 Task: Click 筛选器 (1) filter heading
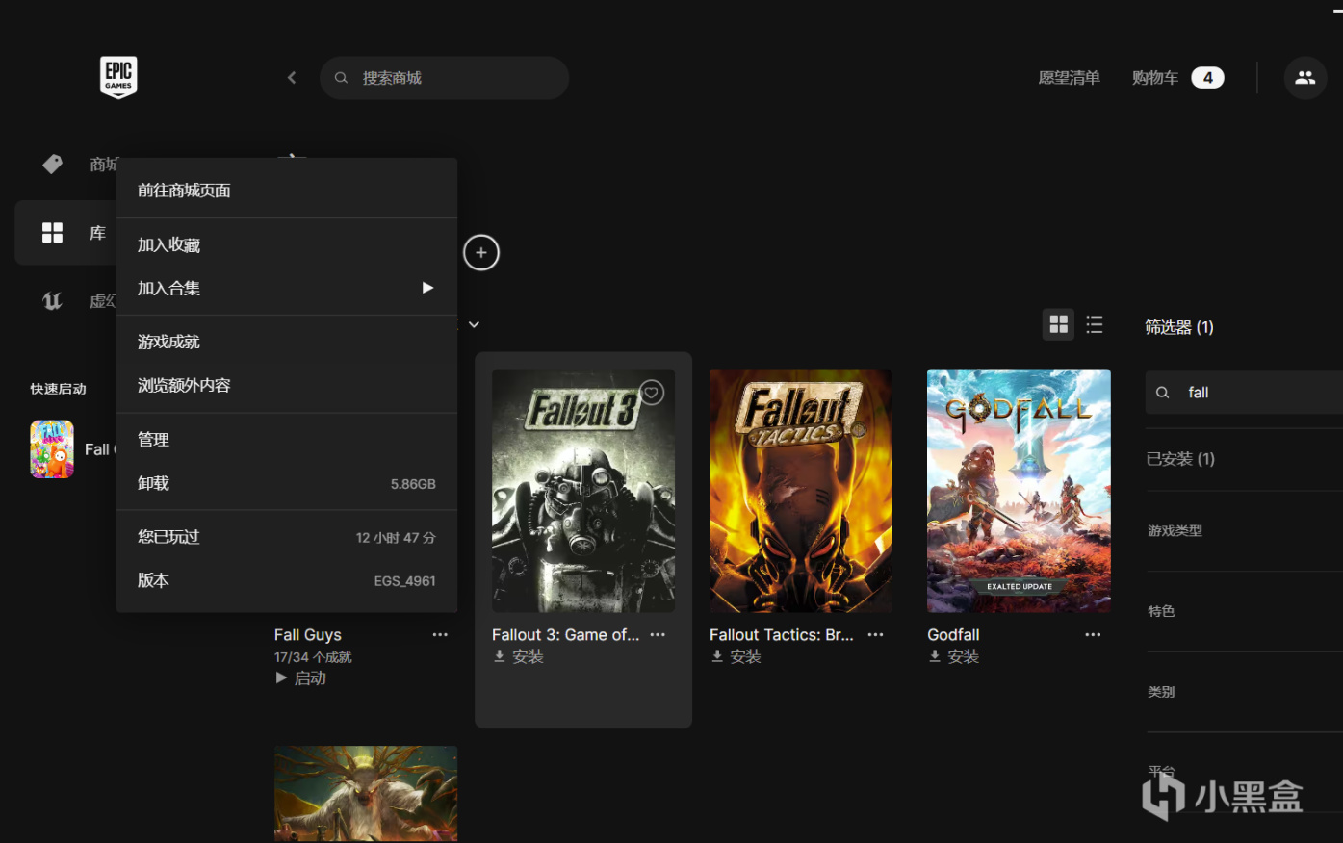1179,327
